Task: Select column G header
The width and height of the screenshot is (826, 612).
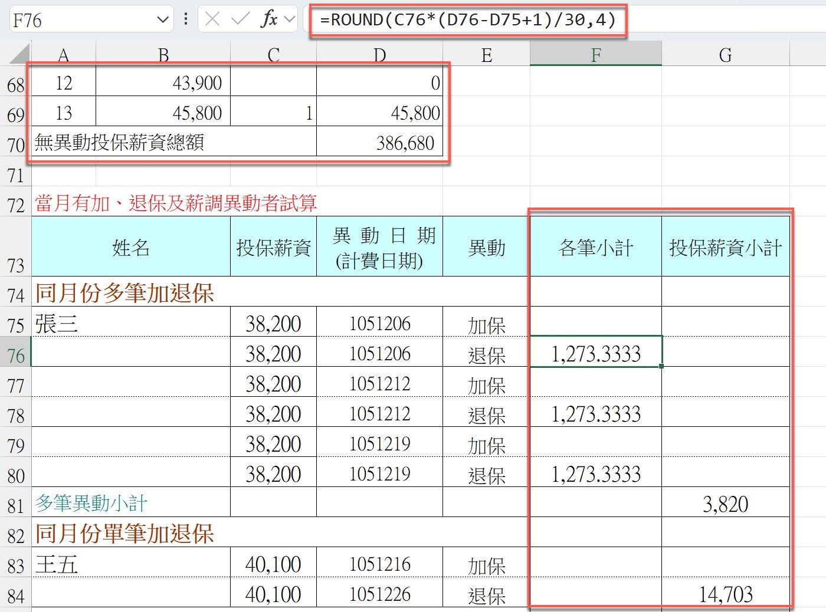Action: click(725, 55)
